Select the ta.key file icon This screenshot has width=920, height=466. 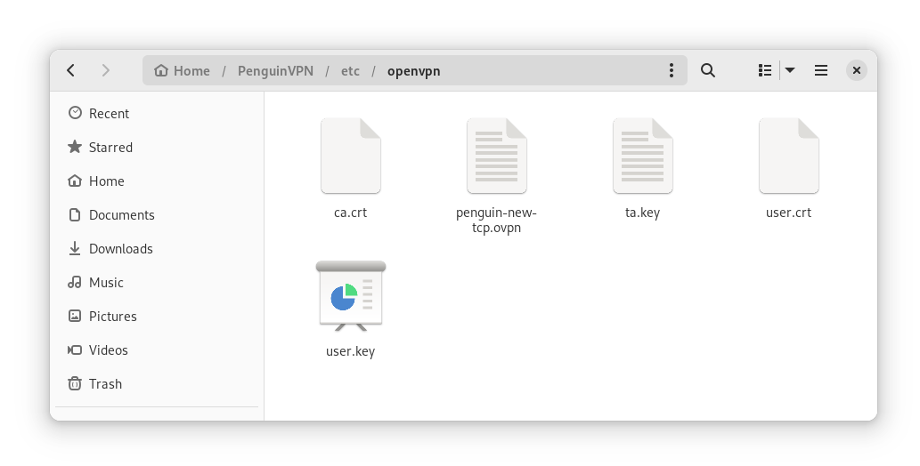(643, 156)
